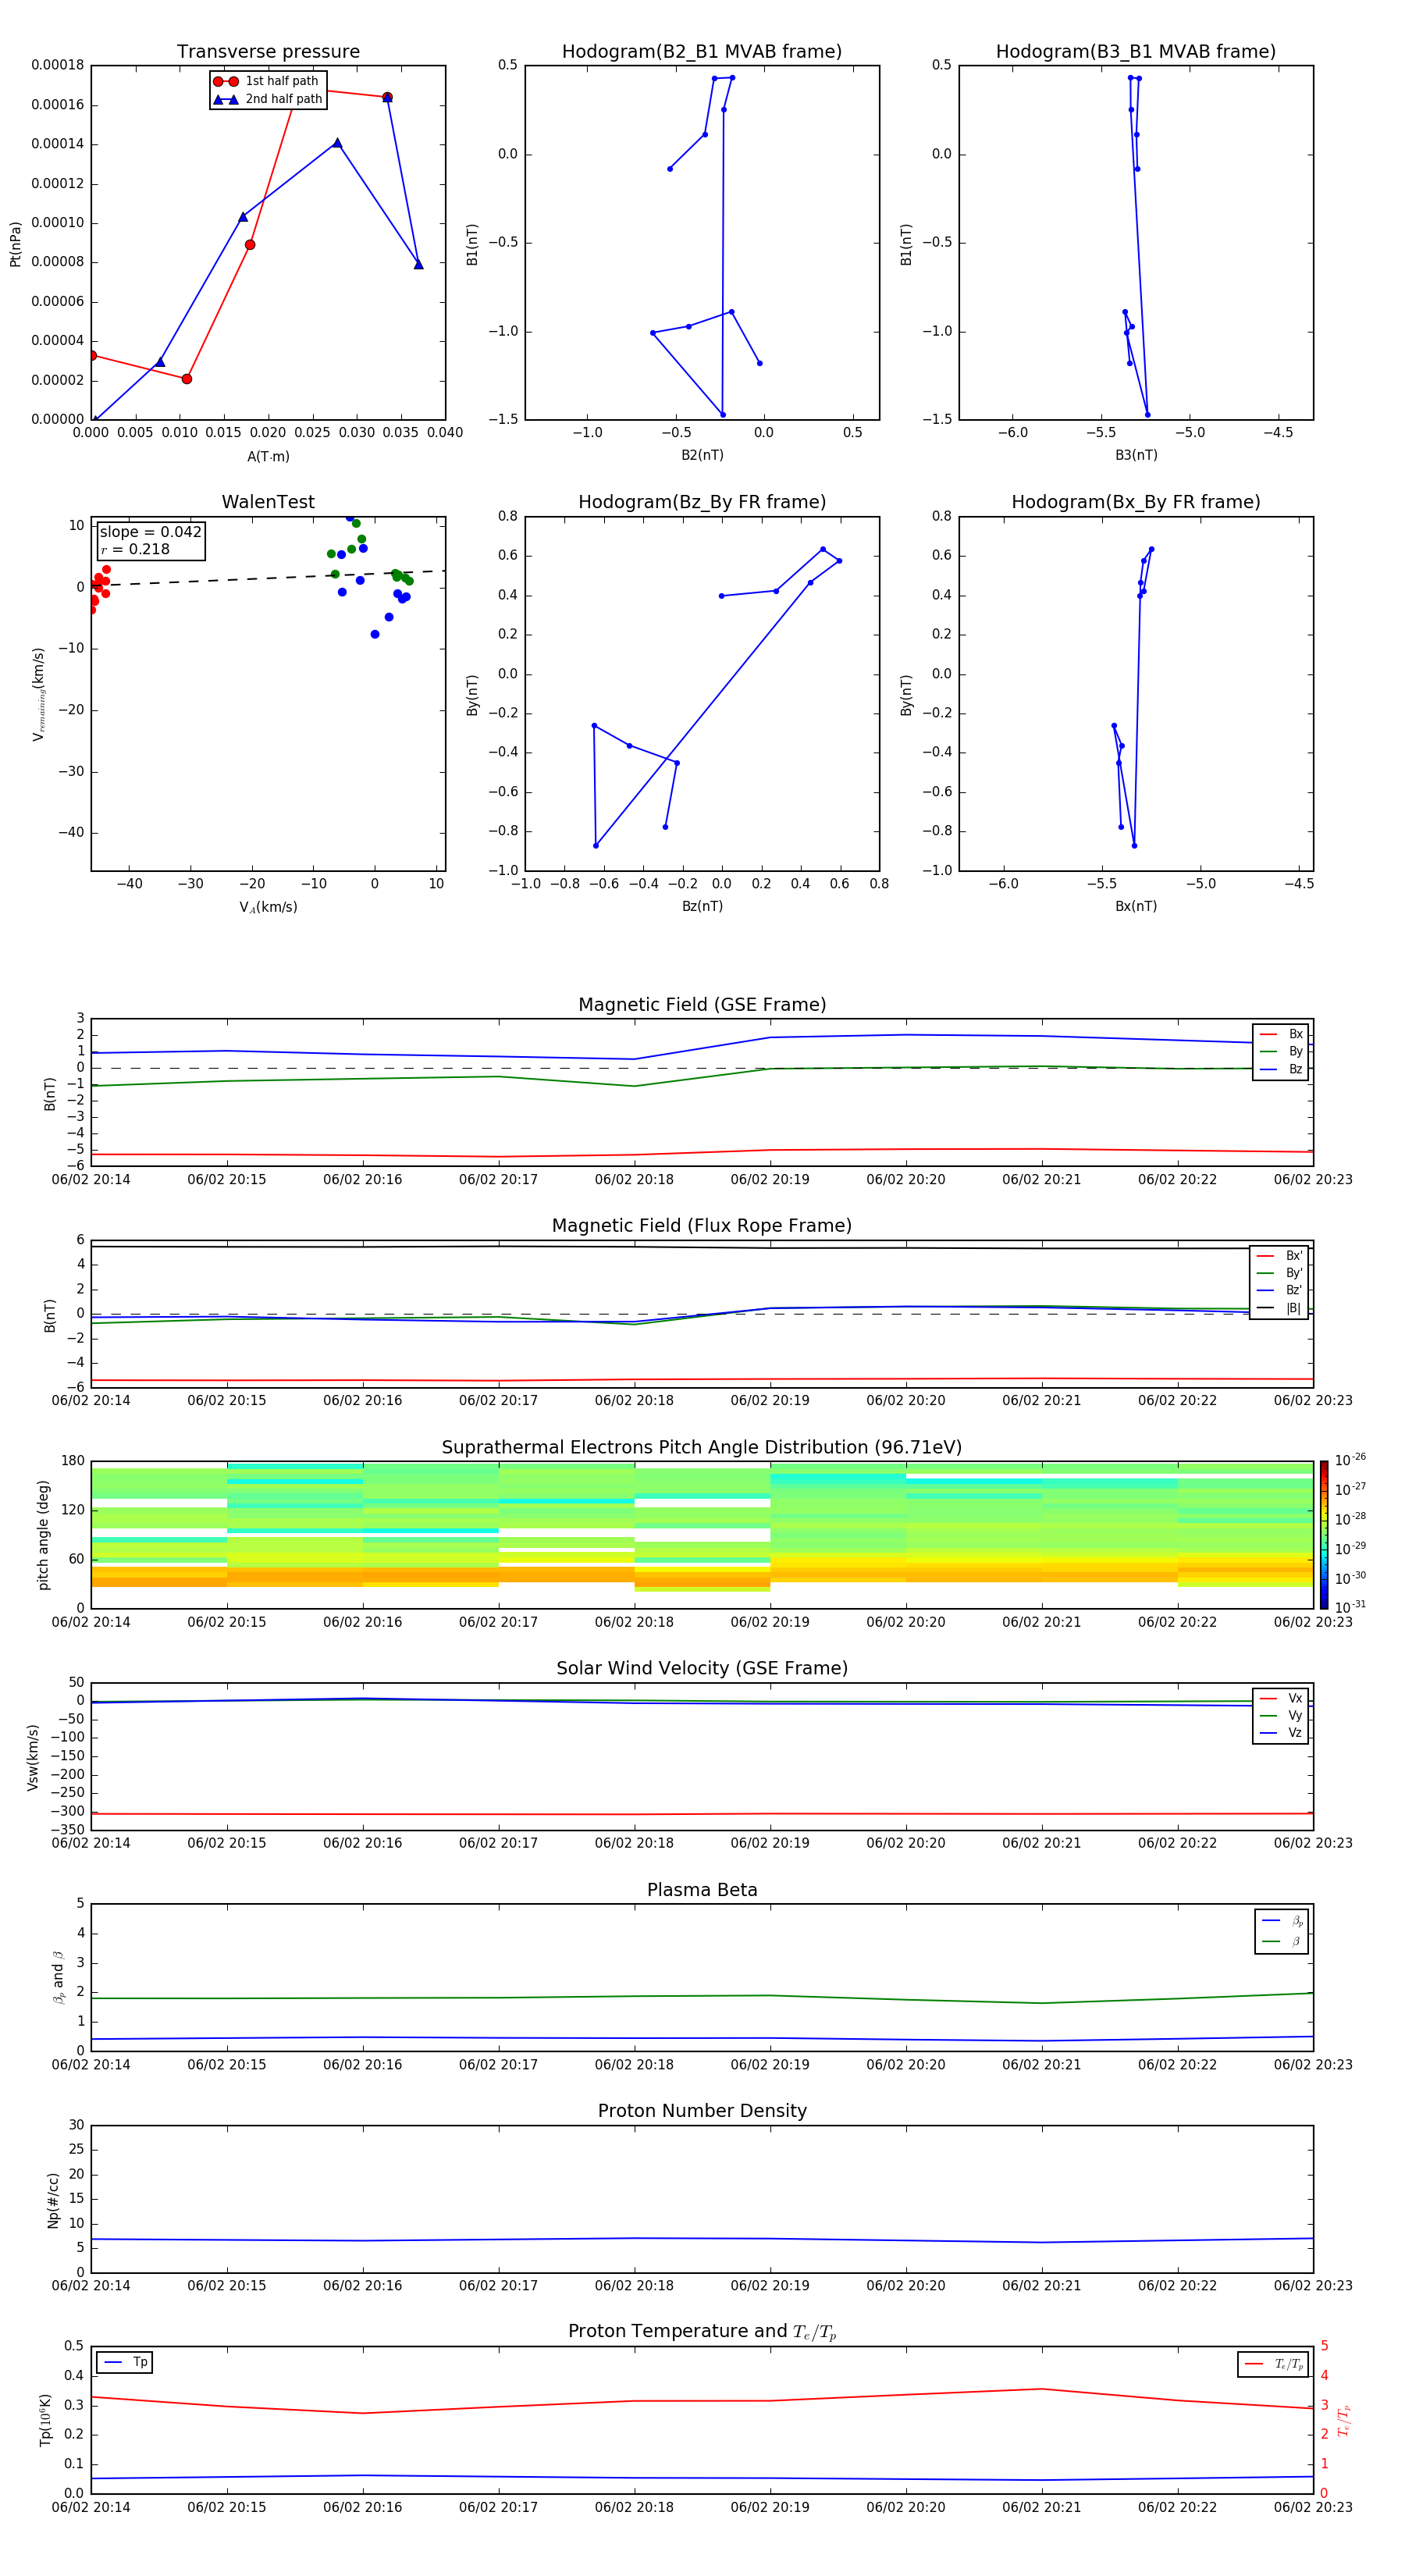This screenshot has width=1405, height=2576.
Task: Click the red Te/Tp right axis label
Action: [x=1343, y=2420]
